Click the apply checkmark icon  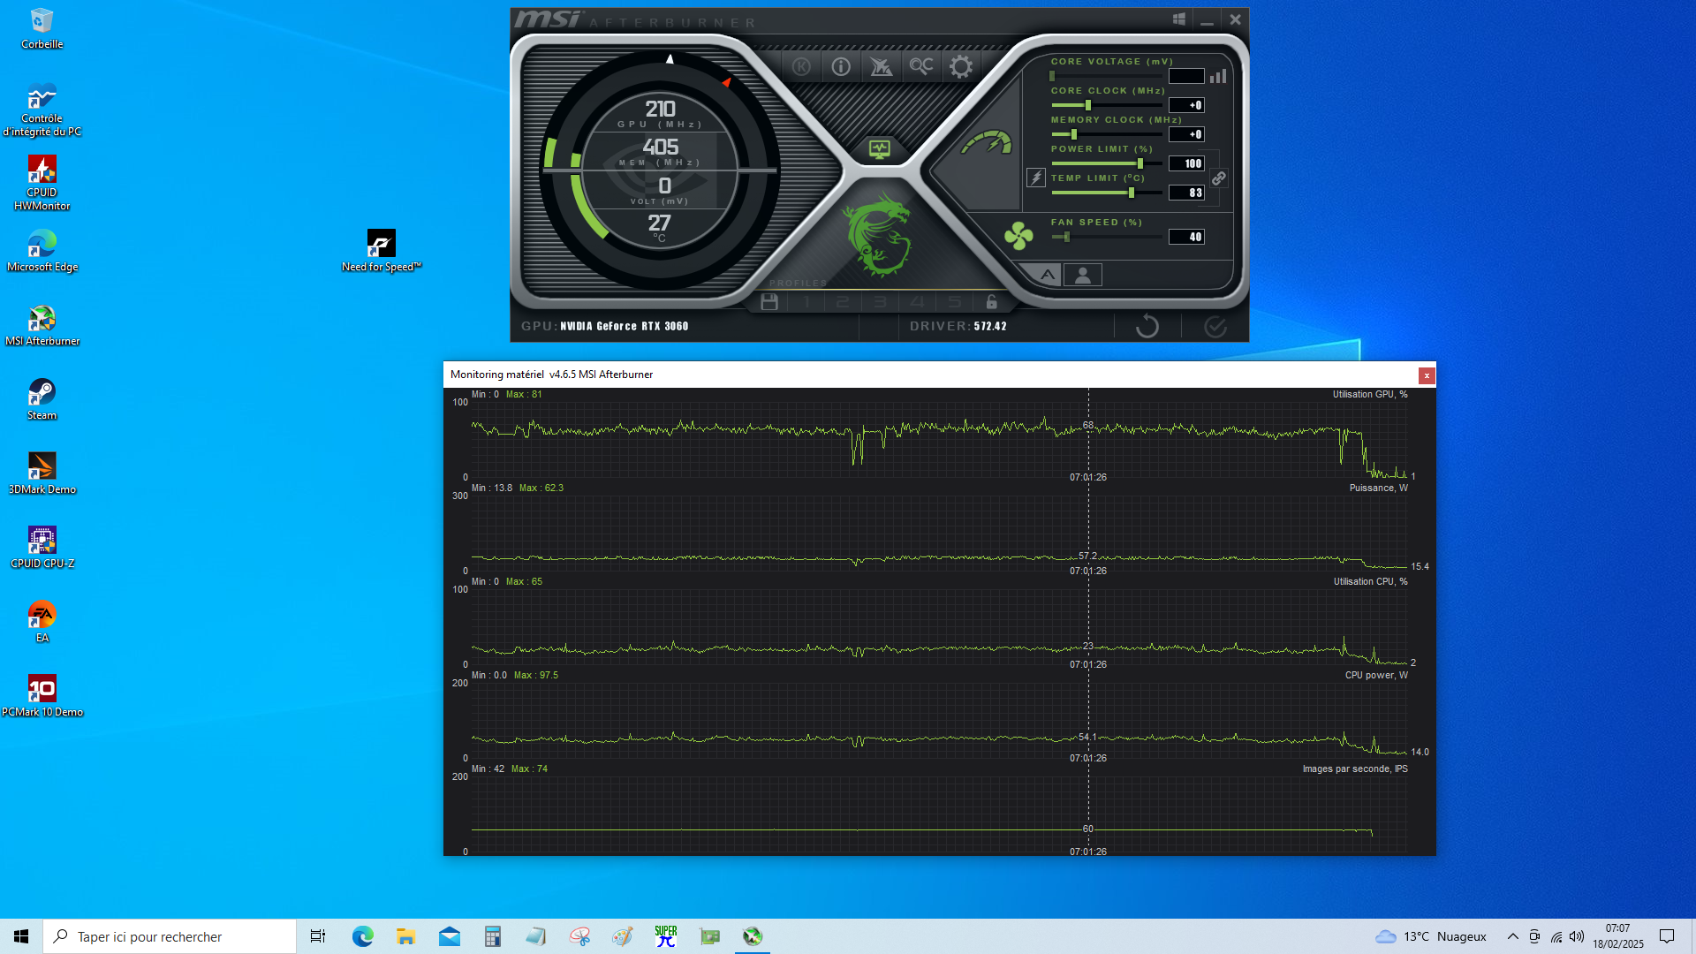pos(1215,327)
